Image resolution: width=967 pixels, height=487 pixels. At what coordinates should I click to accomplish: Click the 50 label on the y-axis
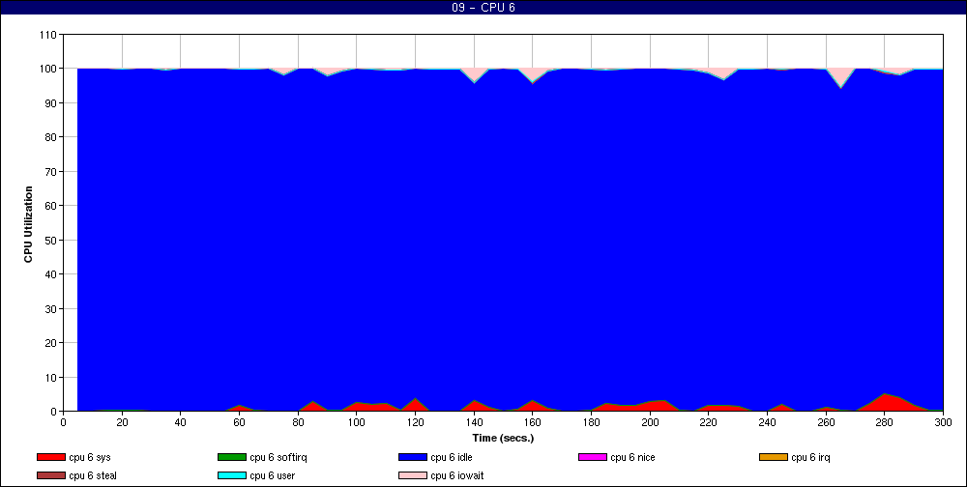pos(50,240)
